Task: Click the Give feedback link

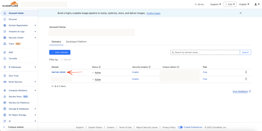Action: (242, 91)
